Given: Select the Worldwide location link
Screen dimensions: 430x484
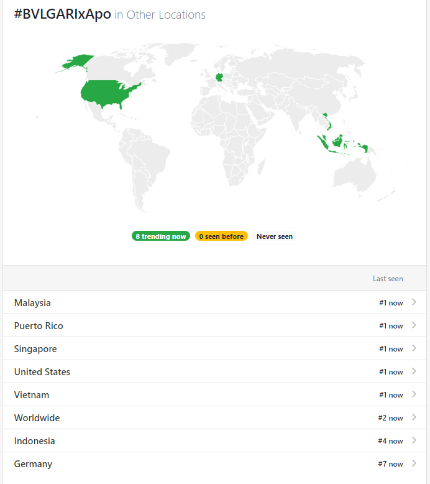Looking at the screenshot, I should tap(37, 418).
